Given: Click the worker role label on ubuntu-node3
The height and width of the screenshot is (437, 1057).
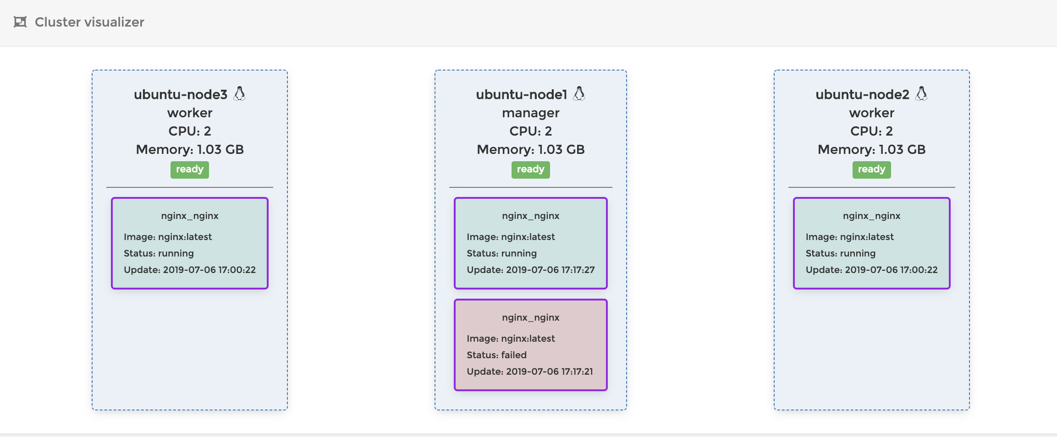Looking at the screenshot, I should click(x=190, y=113).
